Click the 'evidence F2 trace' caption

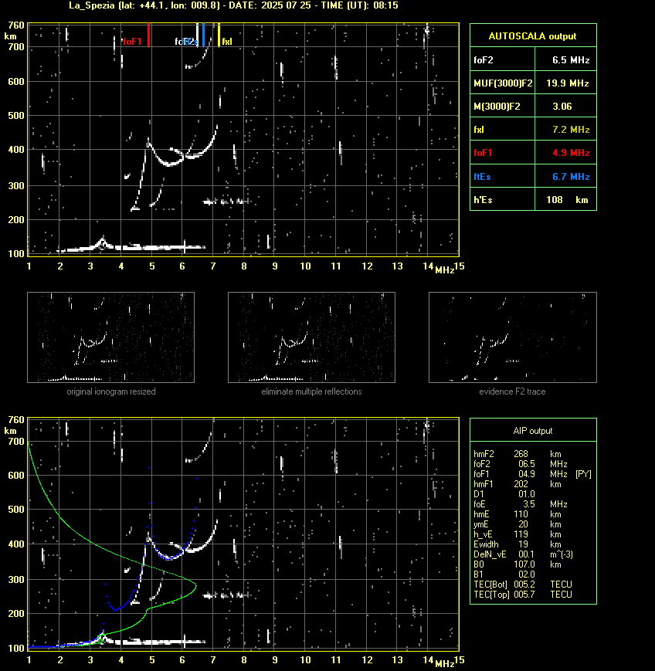pyautogui.click(x=512, y=391)
